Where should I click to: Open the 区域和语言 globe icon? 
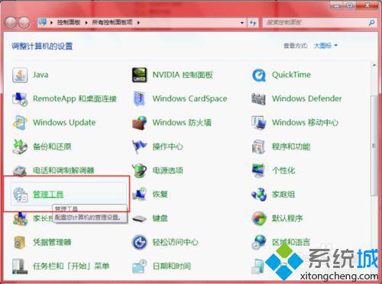coord(259,242)
